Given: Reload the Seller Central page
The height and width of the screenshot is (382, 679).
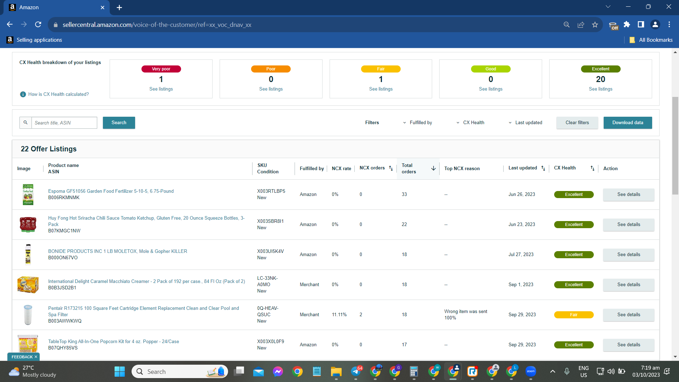Looking at the screenshot, I should [x=38, y=24].
